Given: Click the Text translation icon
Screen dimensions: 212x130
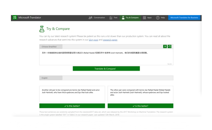Looking at the screenshot, I should [111, 18].
